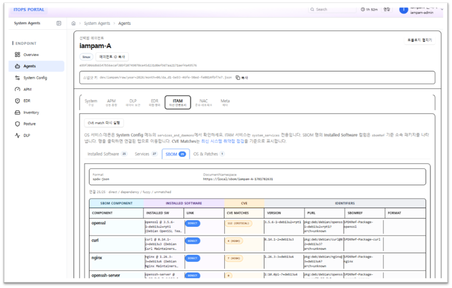Collapse sidebar with panel toggle icon
The width and height of the screenshot is (452, 288).
click(59, 23)
